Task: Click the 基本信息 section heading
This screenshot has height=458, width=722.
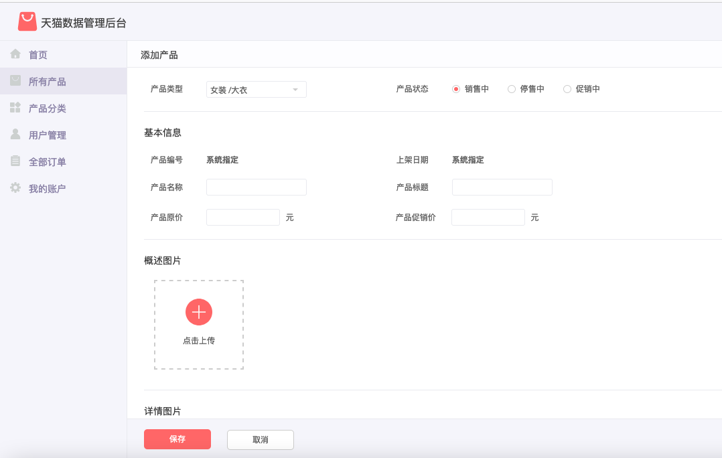Action: (x=163, y=133)
